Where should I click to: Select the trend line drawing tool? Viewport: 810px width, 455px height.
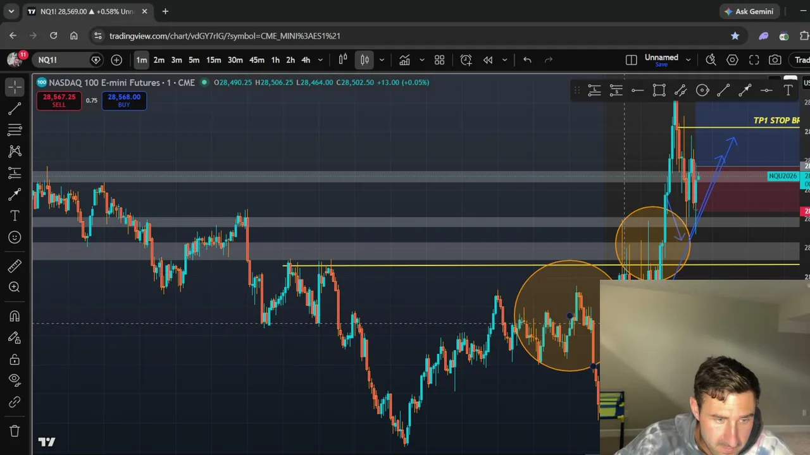pos(15,109)
